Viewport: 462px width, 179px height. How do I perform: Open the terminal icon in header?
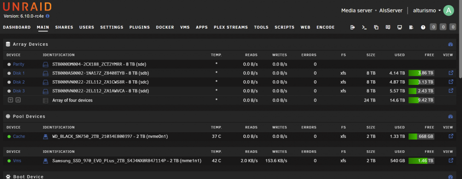click(365, 27)
